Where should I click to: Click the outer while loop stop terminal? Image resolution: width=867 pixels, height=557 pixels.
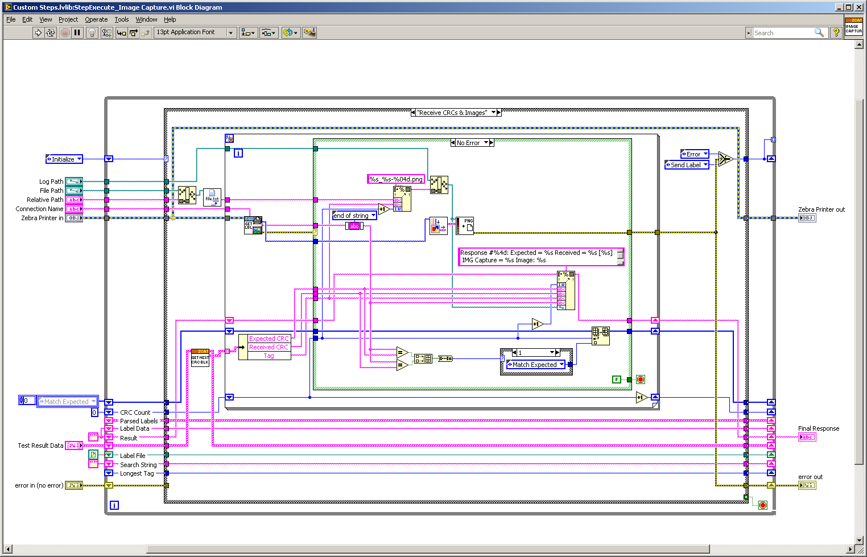763,505
